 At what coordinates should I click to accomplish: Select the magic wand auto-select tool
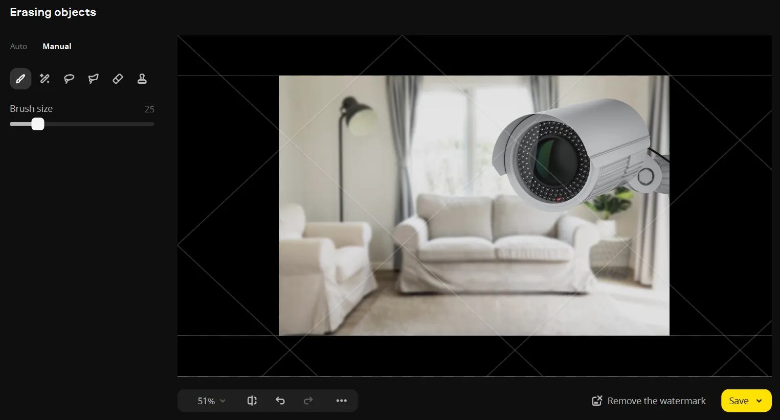pos(44,79)
